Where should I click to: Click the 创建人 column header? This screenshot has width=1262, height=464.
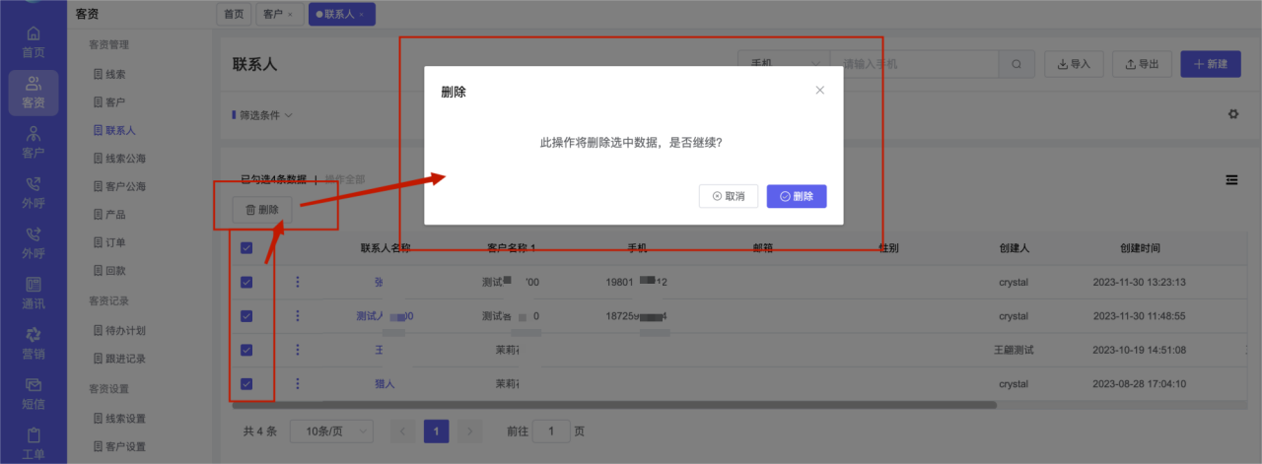(1014, 248)
